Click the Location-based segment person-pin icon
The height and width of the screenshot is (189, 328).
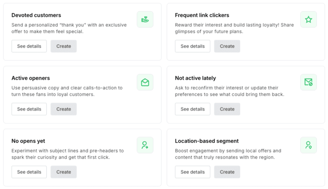pyautogui.click(x=308, y=145)
